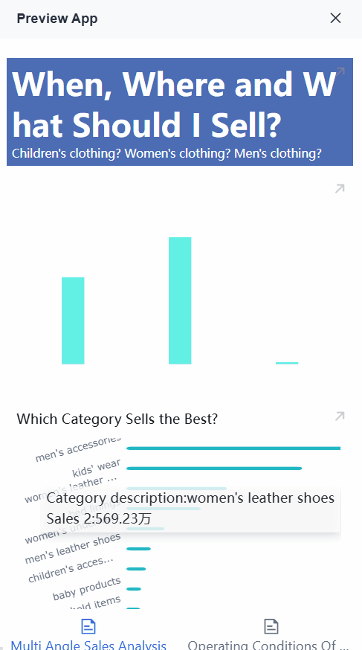The image size is (362, 650).
Task: Open Operating Conditions document icon
Action: pyautogui.click(x=271, y=626)
